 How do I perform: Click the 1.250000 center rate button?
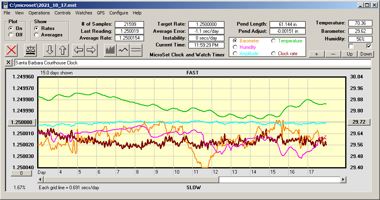22,122
